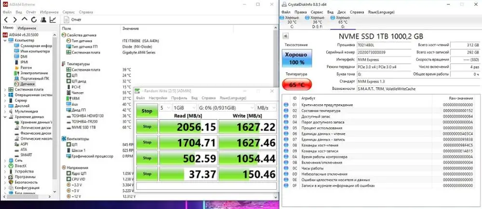The width and height of the screenshot is (482, 209).
Task: Open drive dropdown G: 0% (0/931GiB)
Action: 226,108
